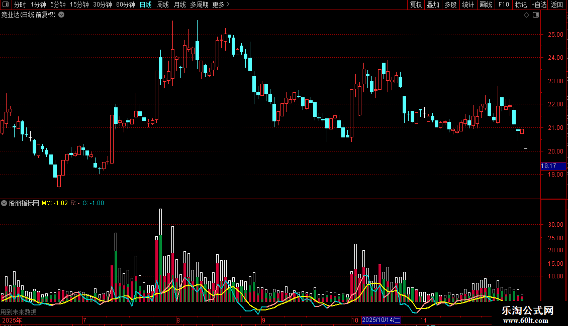This screenshot has height=326, width=568.
Task: Click month 9 on the time axis
Action: tap(263, 320)
